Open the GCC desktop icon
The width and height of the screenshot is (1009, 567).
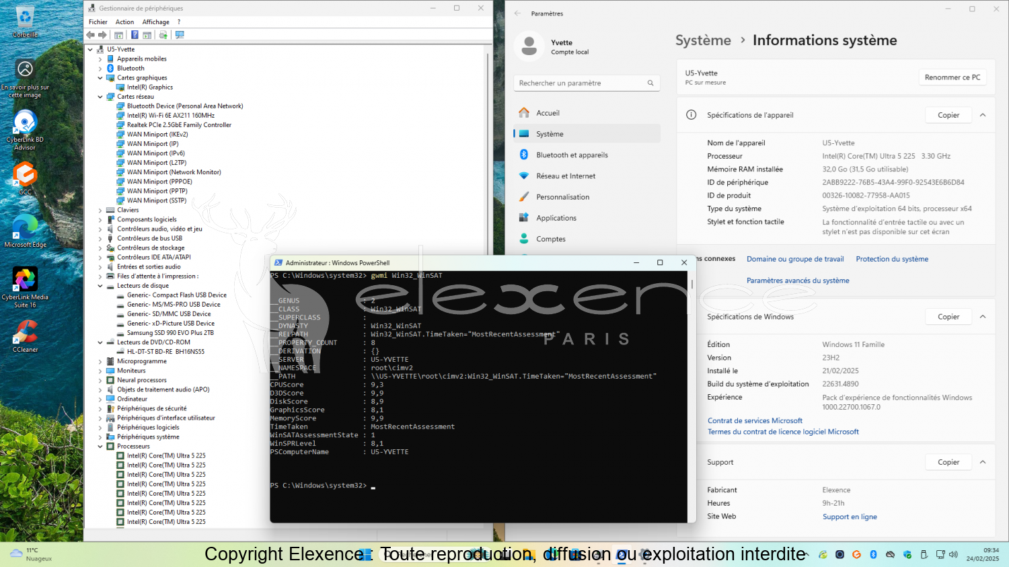pos(25,179)
